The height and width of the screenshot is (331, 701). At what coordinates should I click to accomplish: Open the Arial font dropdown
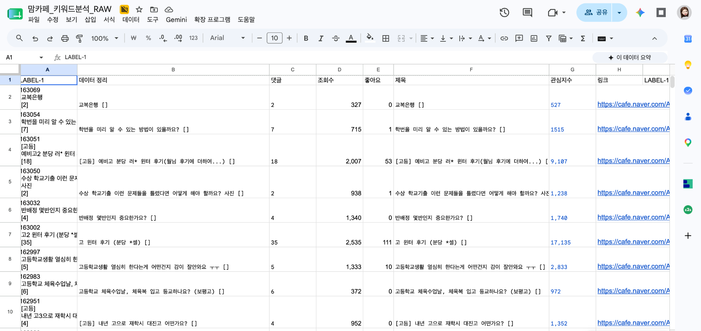(227, 38)
